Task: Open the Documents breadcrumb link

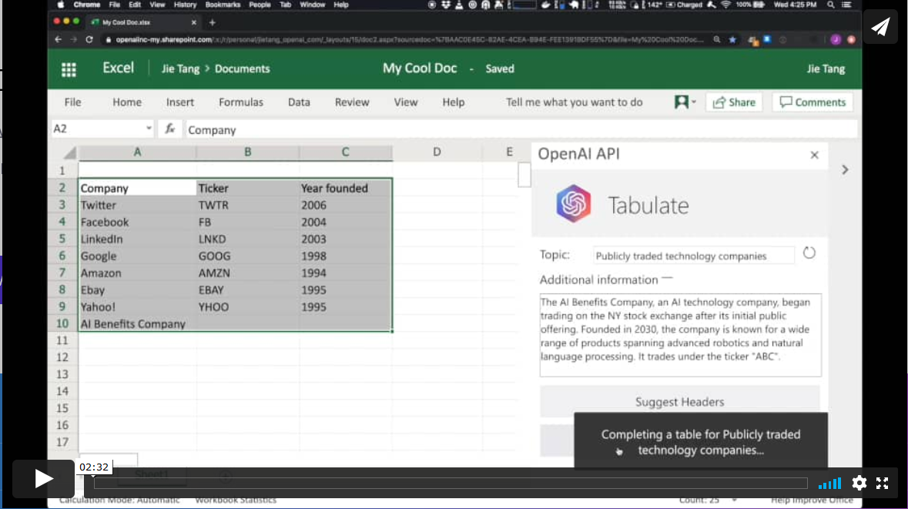Action: pos(242,69)
